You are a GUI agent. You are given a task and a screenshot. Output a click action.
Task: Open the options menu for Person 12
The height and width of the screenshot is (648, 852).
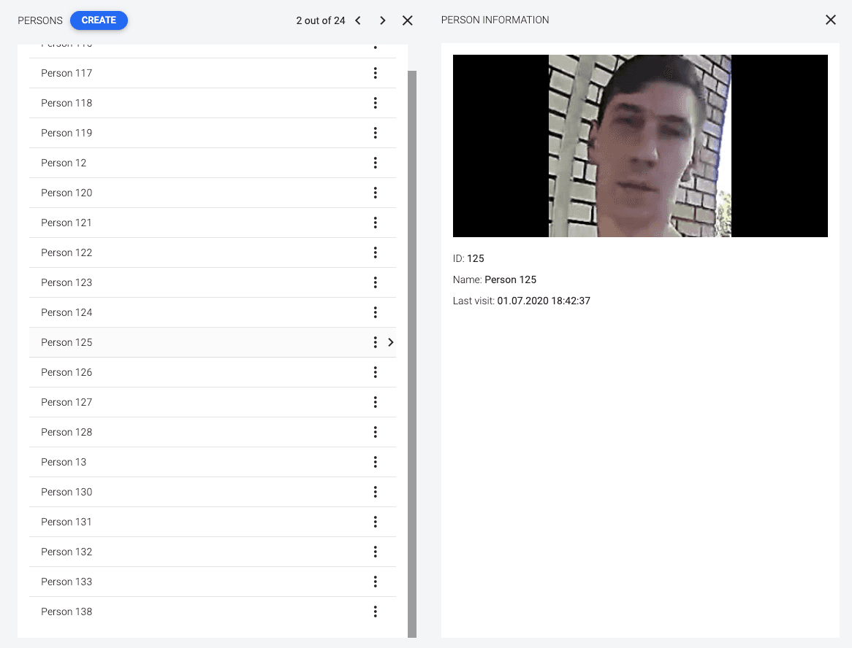(375, 162)
